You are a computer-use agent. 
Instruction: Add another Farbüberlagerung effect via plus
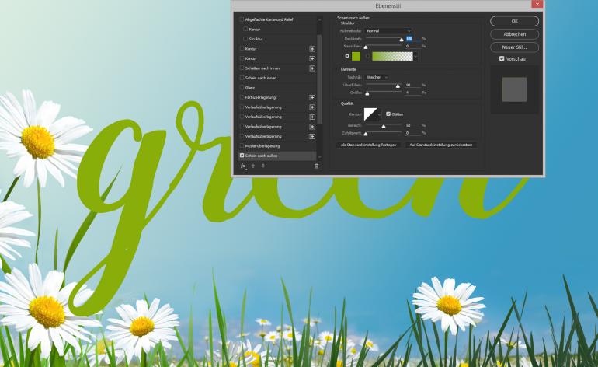tap(312, 97)
